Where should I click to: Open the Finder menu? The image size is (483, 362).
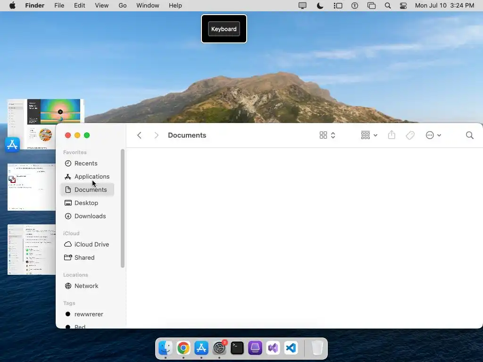[35, 6]
